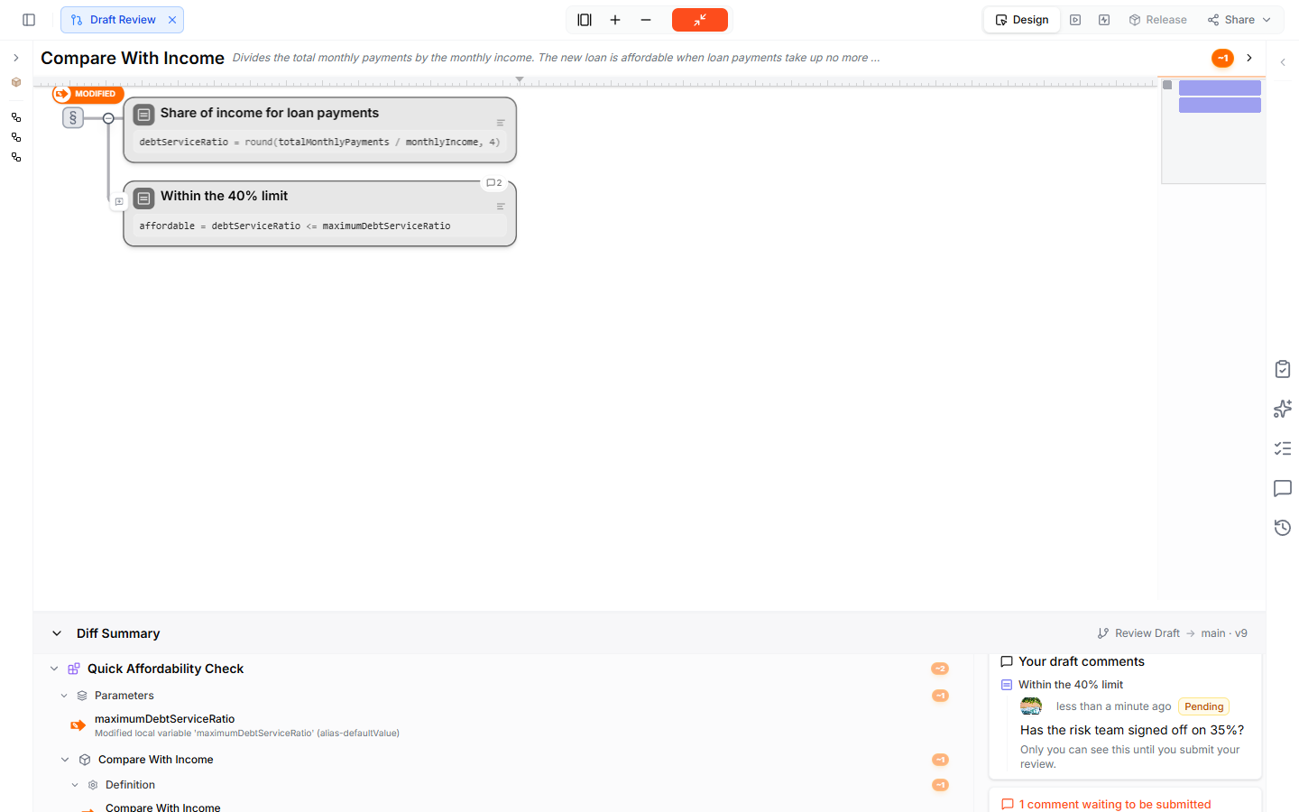The width and height of the screenshot is (1299, 812).
Task: Go to next change with header chevron
Action: [x=1249, y=58]
